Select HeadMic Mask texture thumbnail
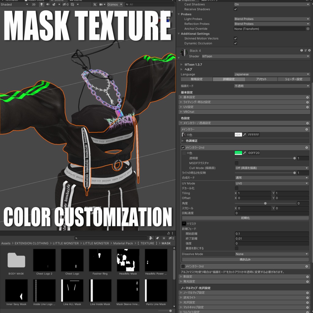The width and height of the screenshot is (313, 313). tap(128, 260)
